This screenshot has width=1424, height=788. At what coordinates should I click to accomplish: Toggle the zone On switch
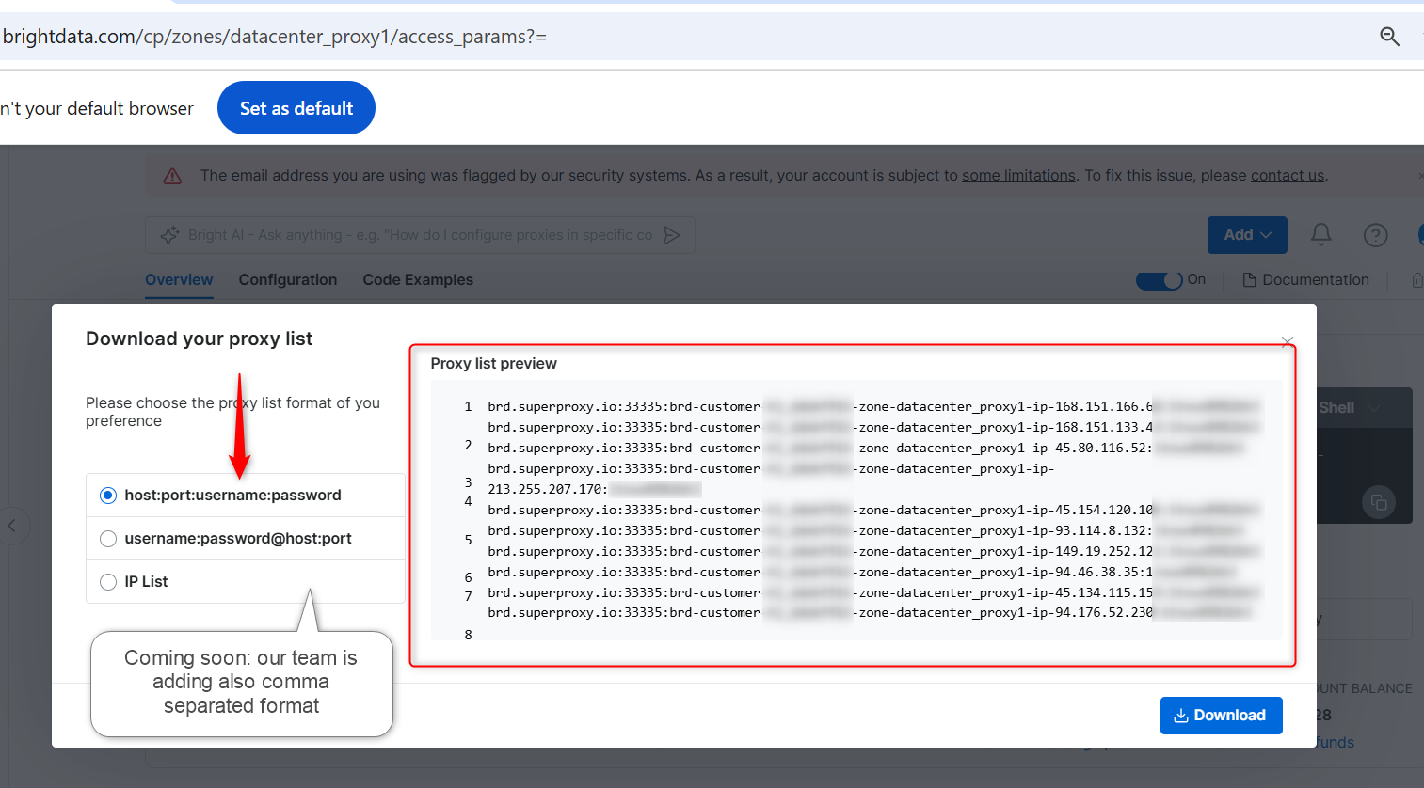(1160, 280)
